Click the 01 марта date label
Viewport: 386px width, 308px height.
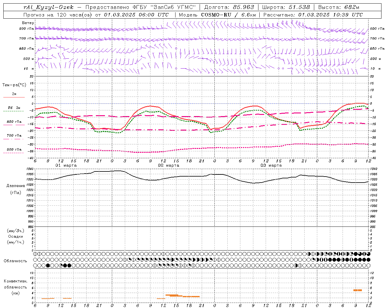66,165
